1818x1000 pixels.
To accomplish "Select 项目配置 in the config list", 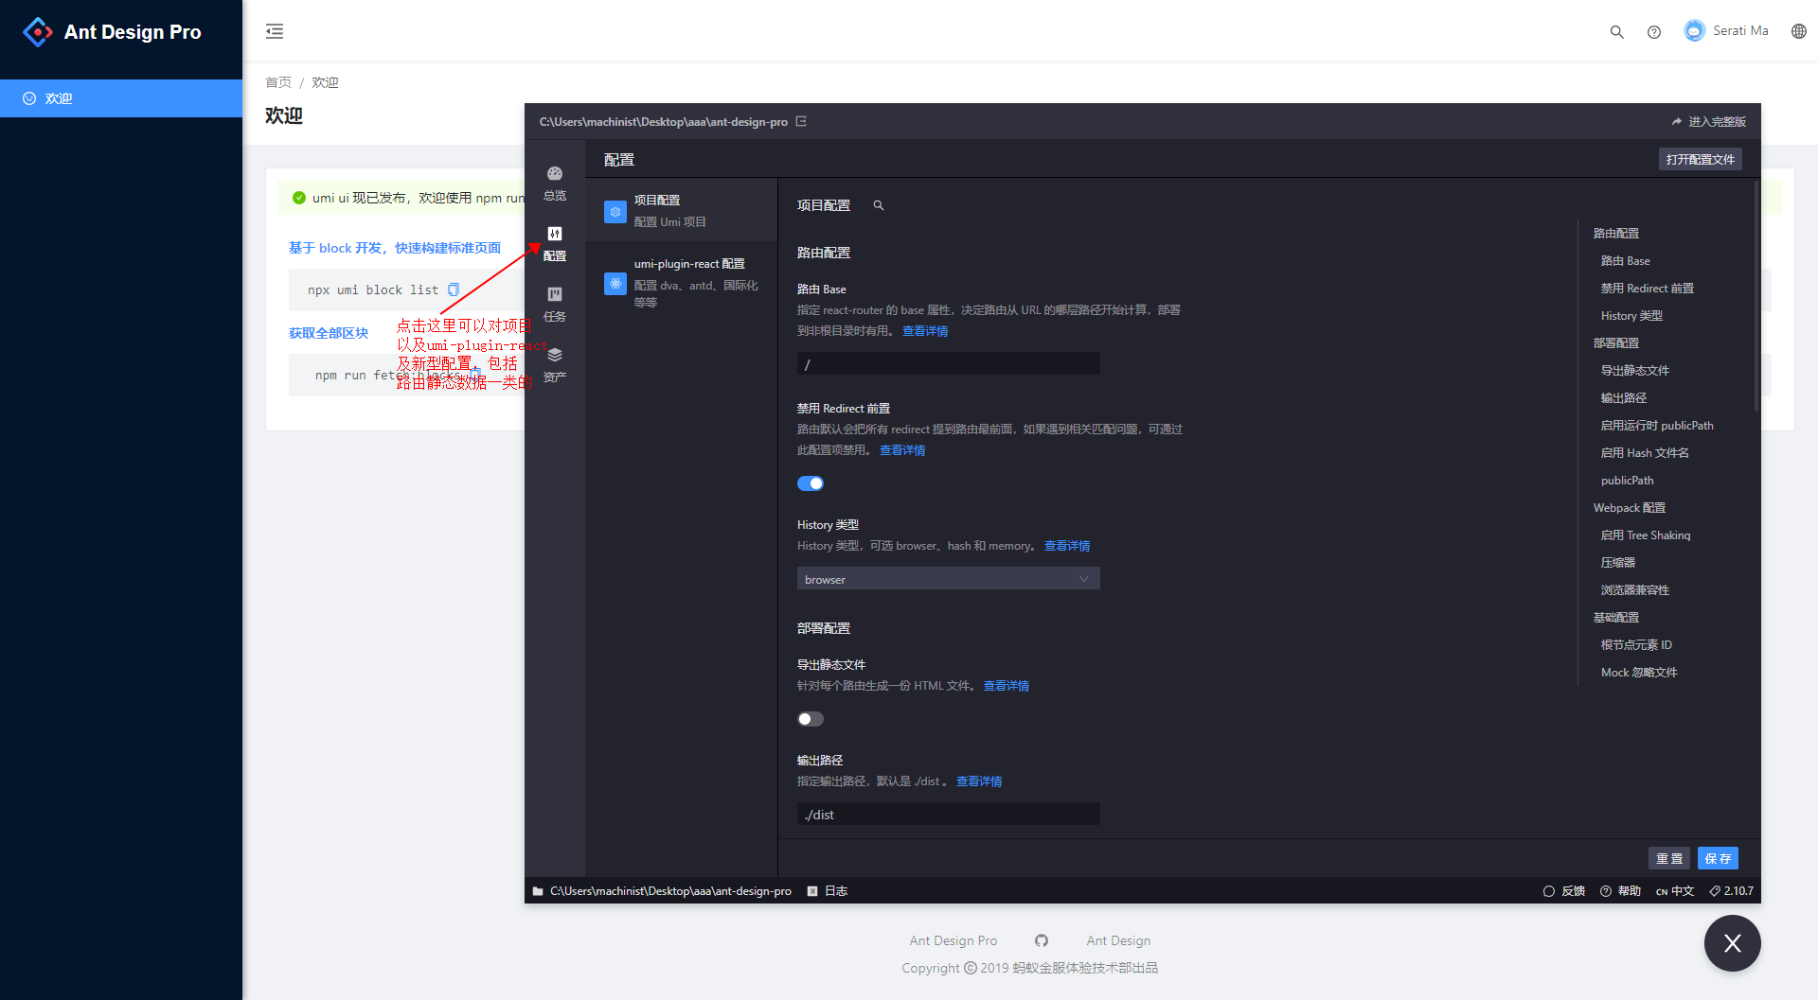I will click(x=682, y=210).
